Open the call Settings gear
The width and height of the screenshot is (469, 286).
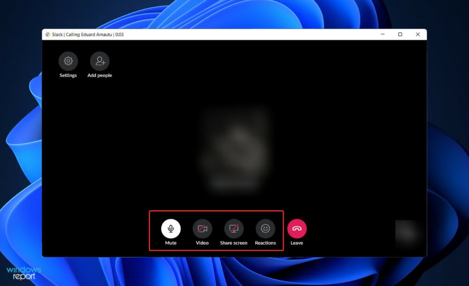(x=68, y=61)
